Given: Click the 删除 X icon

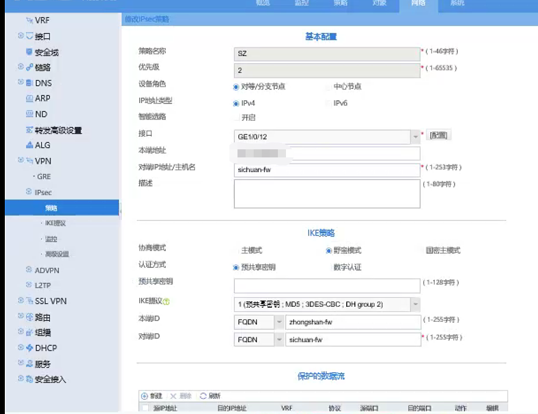Looking at the screenshot, I should 173,396.
